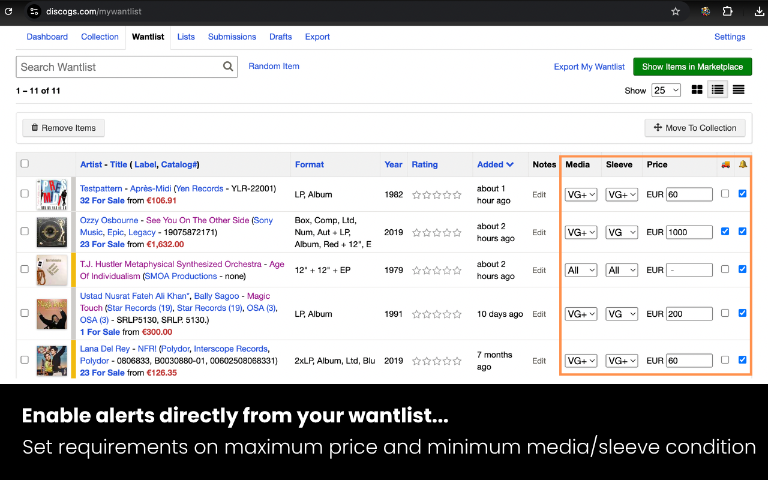Open Media condition dropdown for Ozzy Osbourne

[x=581, y=232]
